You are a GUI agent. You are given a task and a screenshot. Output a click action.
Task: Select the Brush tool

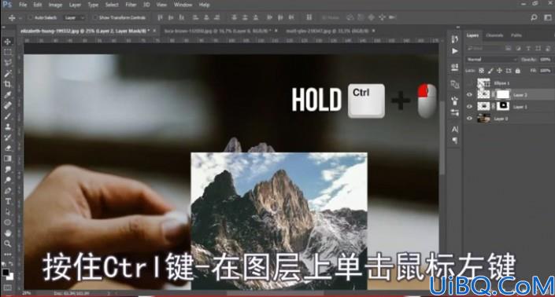coord(7,115)
